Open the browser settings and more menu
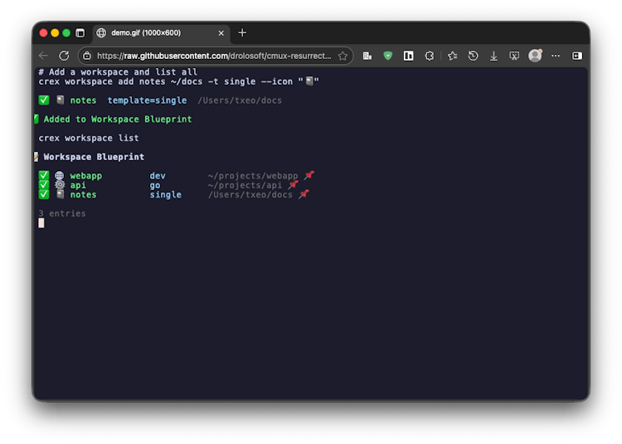 555,56
